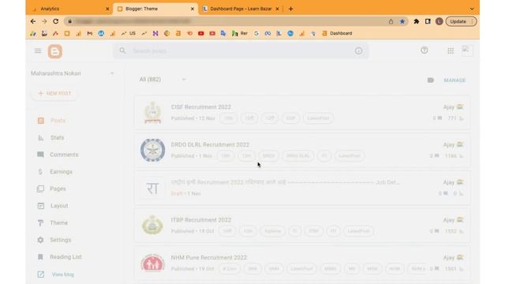Image resolution: width=505 pixels, height=284 pixels.
Task: Open the Extensions puzzle icon
Action: click(417, 21)
